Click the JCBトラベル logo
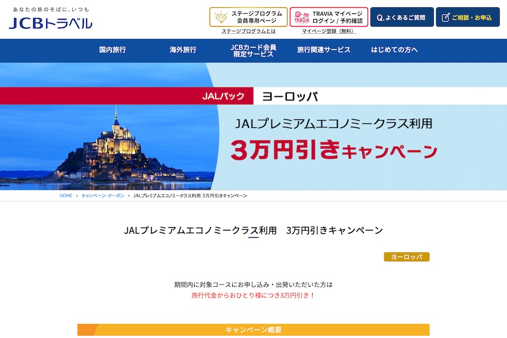Screen dimensions: 507x338 click(51, 23)
